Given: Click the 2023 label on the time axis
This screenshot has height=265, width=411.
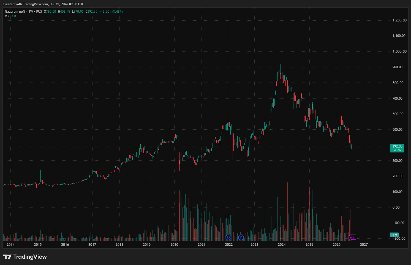Looking at the screenshot, I should tap(255, 245).
